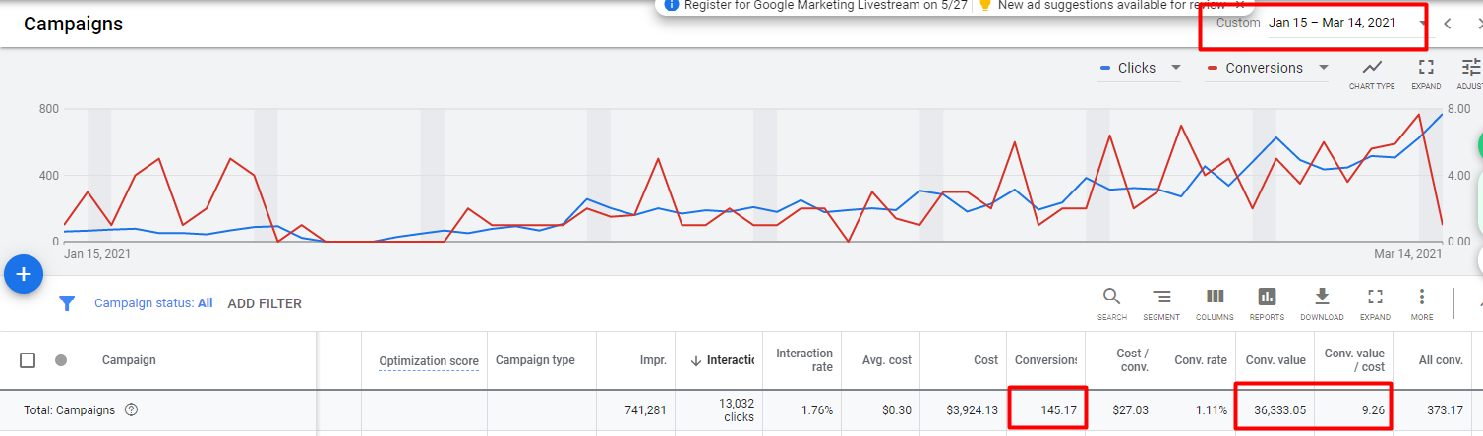Click the blue plus new campaign button

(x=24, y=275)
